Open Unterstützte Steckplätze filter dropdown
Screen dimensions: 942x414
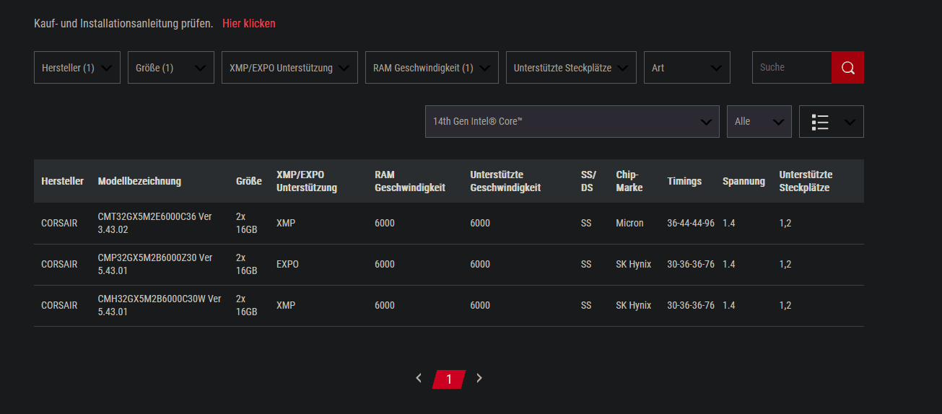(x=571, y=68)
